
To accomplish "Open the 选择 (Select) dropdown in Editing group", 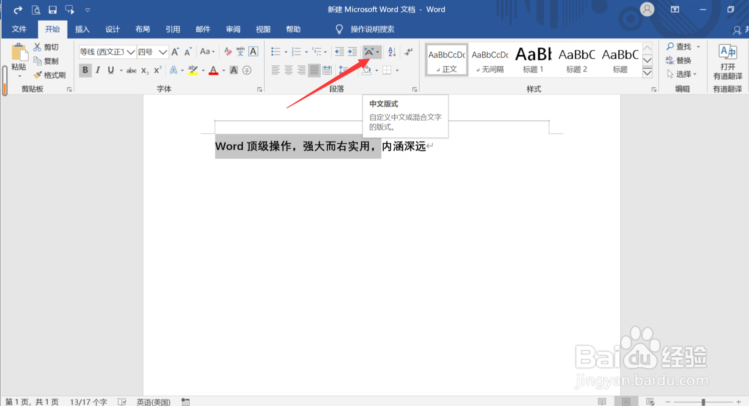I will click(681, 74).
